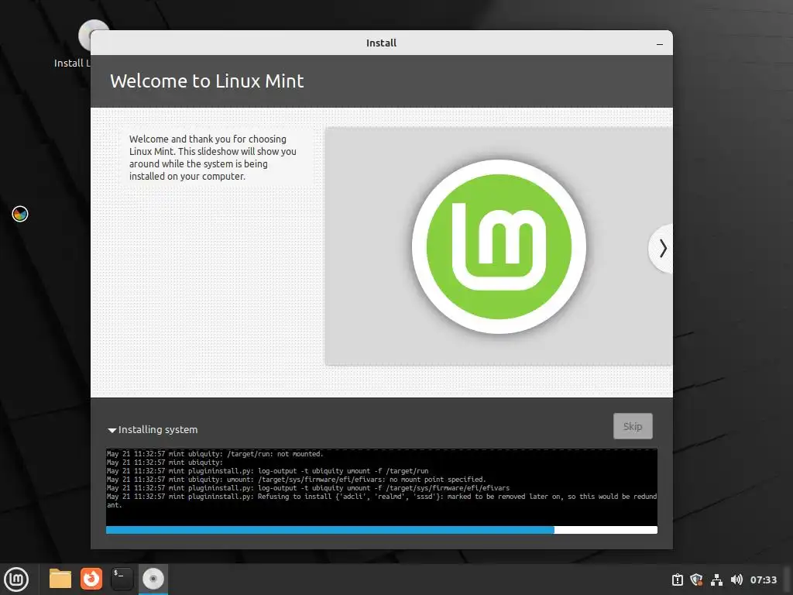Click the blue installation progress bar
Image resolution: width=793 pixels, height=595 pixels.
[x=381, y=530]
